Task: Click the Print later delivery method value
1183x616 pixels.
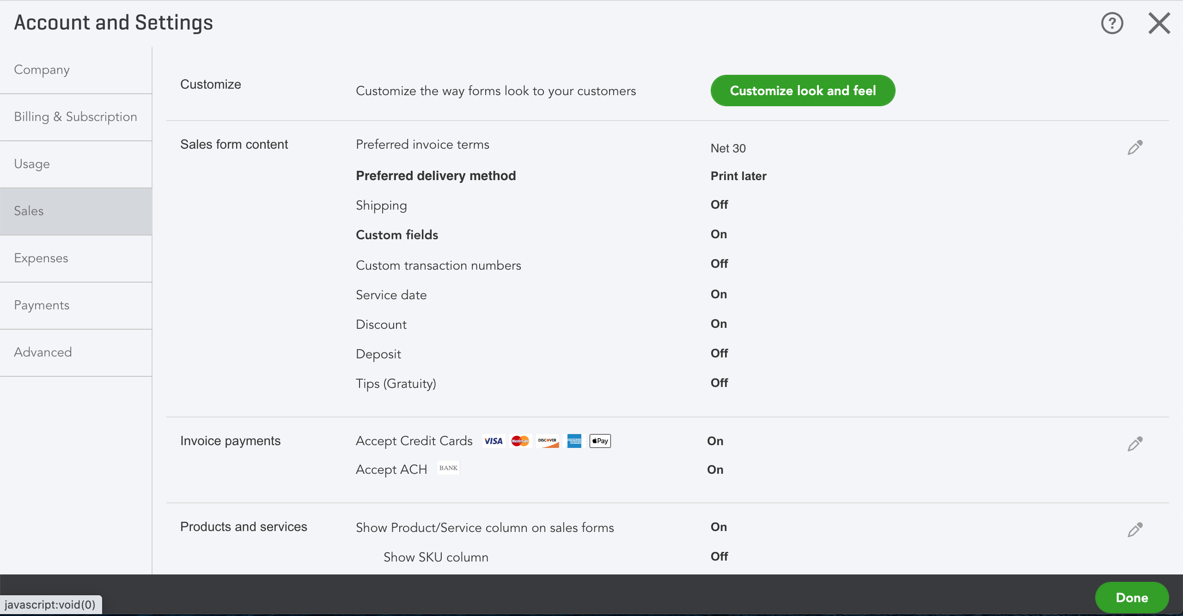Action: click(738, 176)
